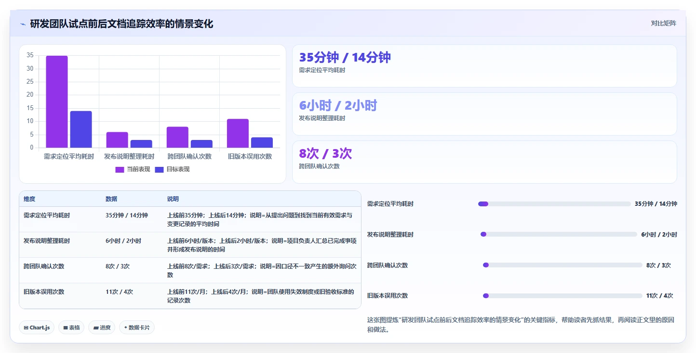The width and height of the screenshot is (696, 353).
Task: Click the summary paragraph starting 这张图提炼
Action: click(x=521, y=325)
